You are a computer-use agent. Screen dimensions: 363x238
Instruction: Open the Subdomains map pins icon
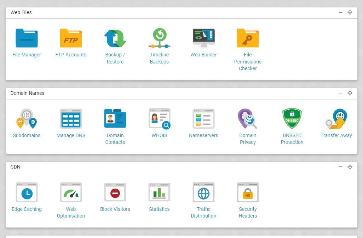[x=27, y=118]
